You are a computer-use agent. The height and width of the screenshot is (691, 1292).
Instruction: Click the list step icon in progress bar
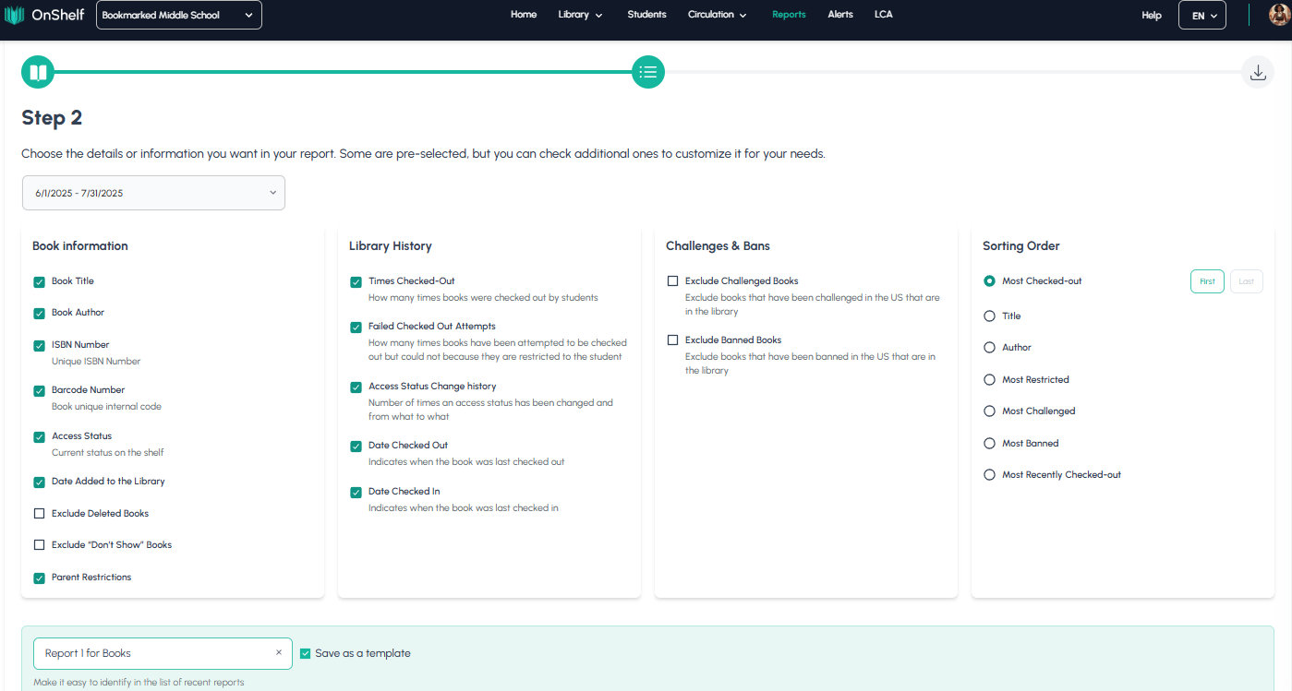[x=648, y=72]
